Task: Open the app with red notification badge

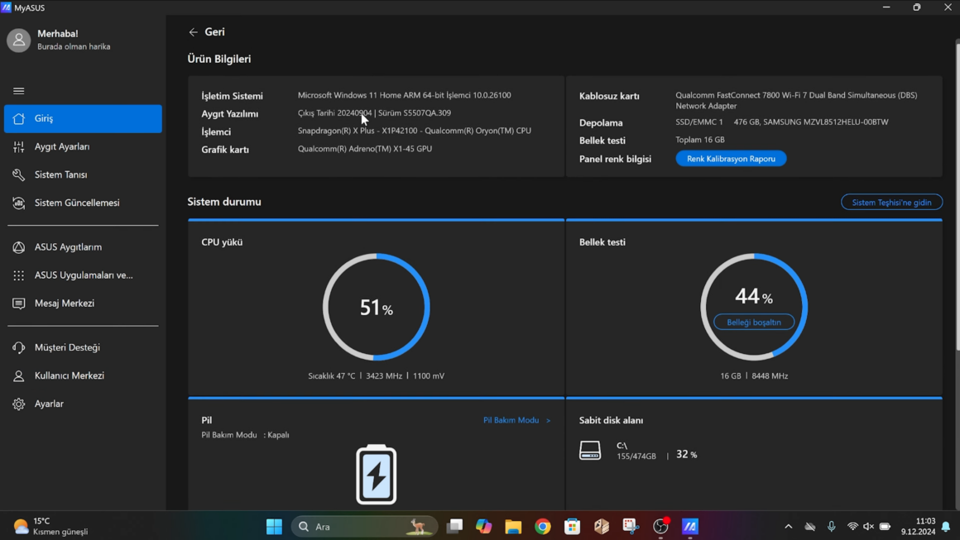Action: (660, 527)
